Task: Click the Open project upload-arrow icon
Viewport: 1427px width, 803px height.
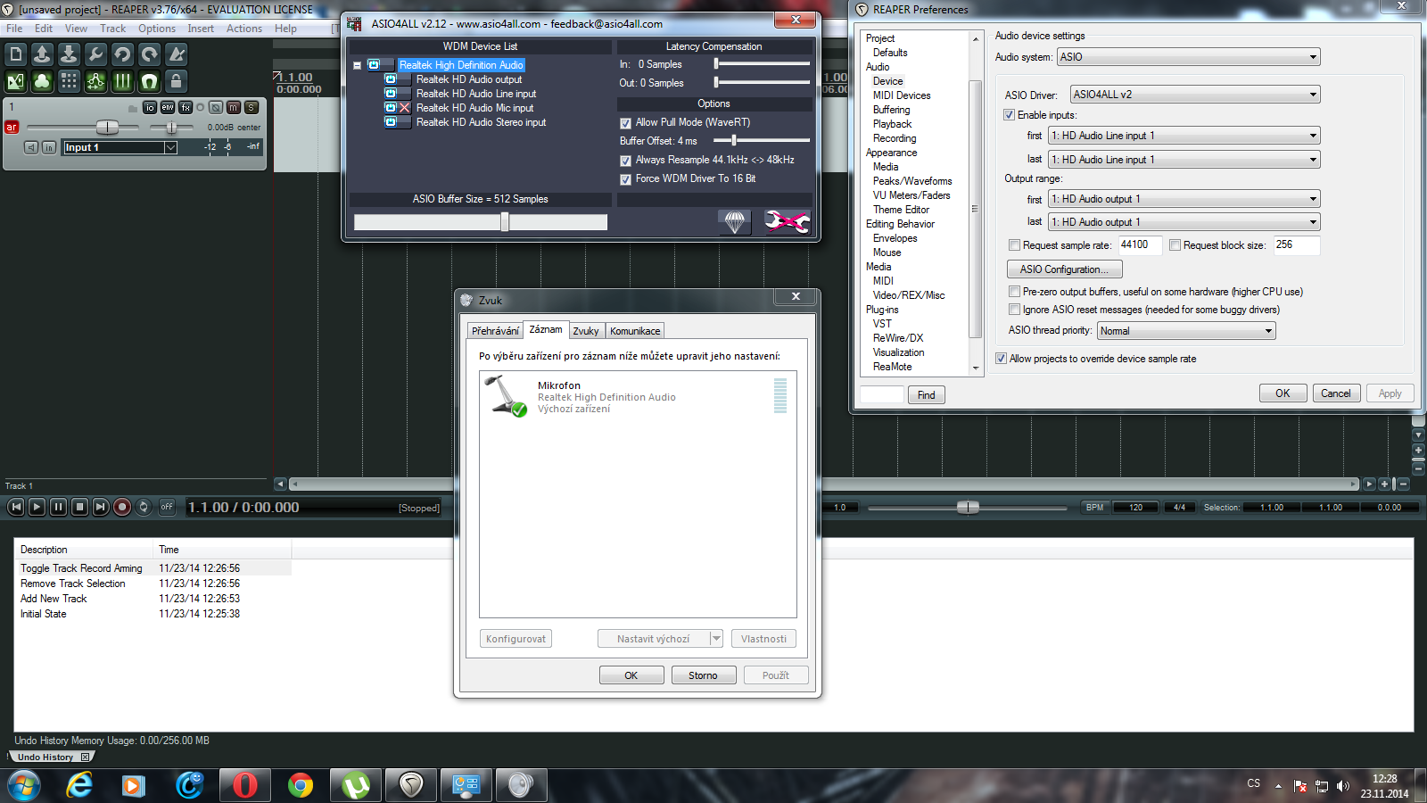Action: (42, 54)
